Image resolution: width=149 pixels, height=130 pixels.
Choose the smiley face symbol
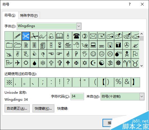pos(93,54)
